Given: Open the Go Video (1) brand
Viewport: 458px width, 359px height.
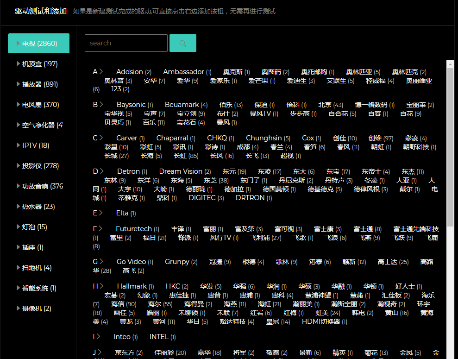Looking at the screenshot, I should (135, 262).
